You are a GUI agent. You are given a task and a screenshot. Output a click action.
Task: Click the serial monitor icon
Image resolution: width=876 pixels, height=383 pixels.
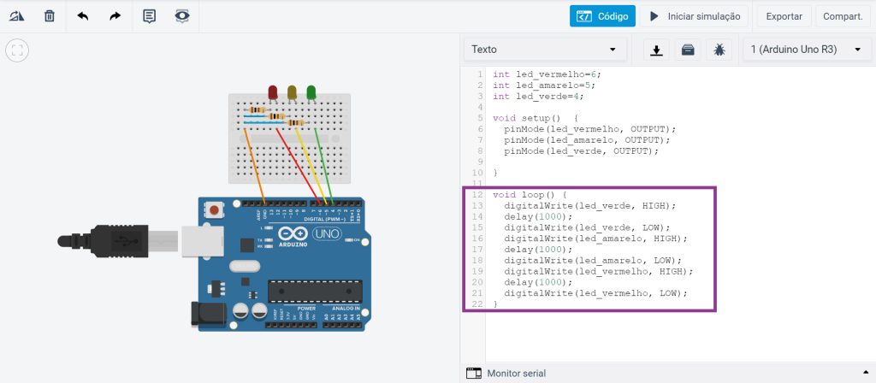point(474,373)
